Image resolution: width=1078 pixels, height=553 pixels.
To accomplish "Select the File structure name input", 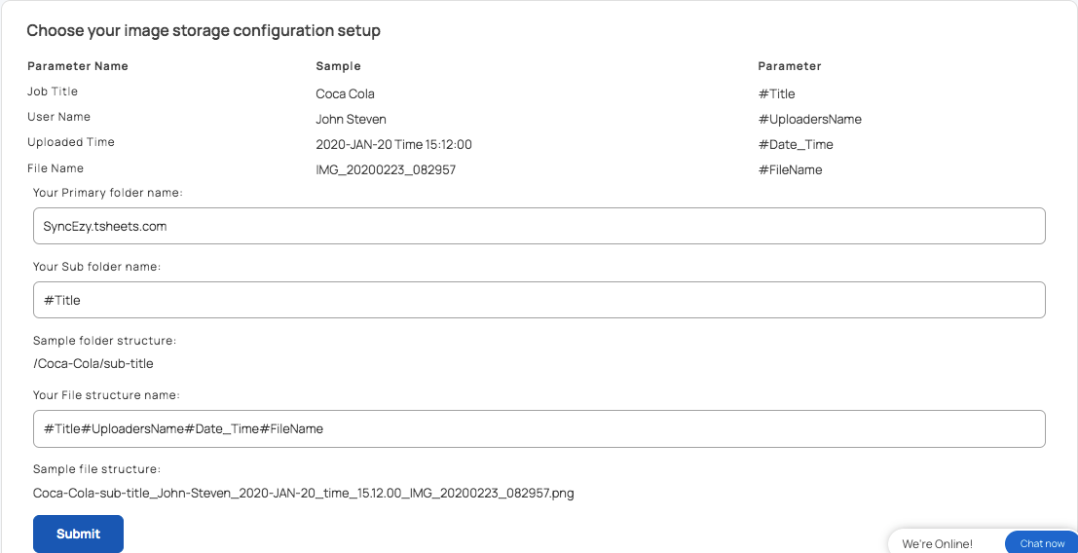I will pyautogui.click(x=539, y=428).
